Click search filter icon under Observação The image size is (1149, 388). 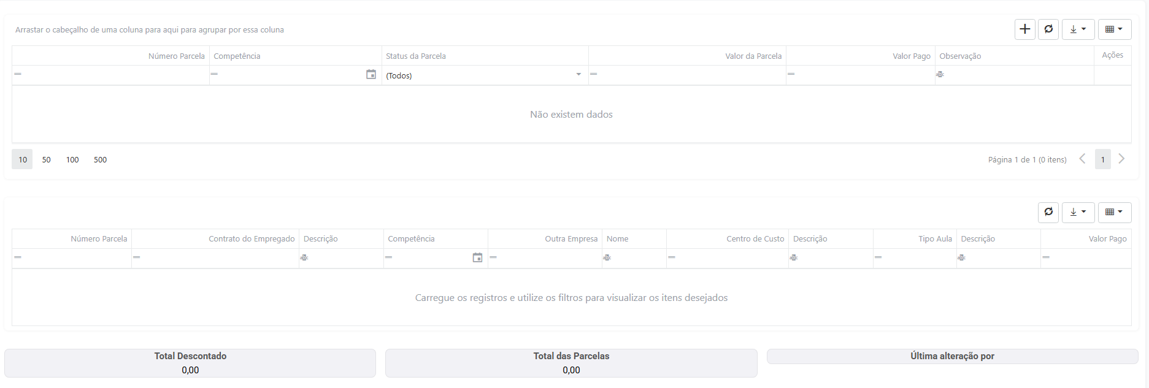point(940,74)
